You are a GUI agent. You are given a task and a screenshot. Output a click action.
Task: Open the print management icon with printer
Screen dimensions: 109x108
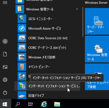pos(22,76)
